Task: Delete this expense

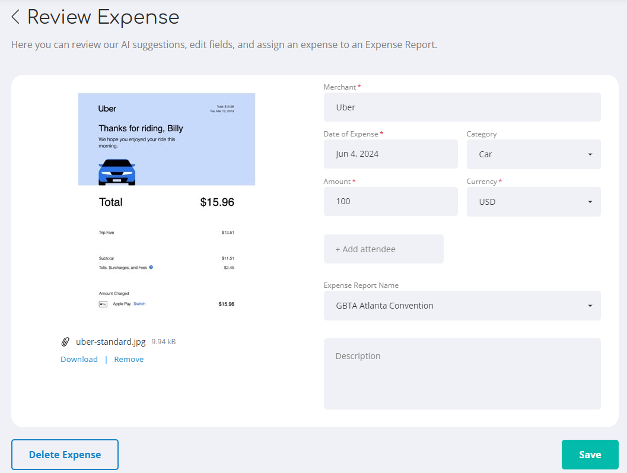Action: click(65, 454)
